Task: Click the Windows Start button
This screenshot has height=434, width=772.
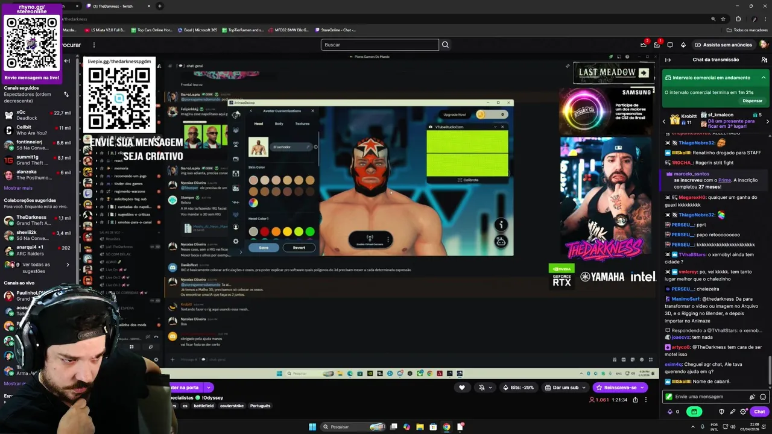Action: (x=312, y=427)
